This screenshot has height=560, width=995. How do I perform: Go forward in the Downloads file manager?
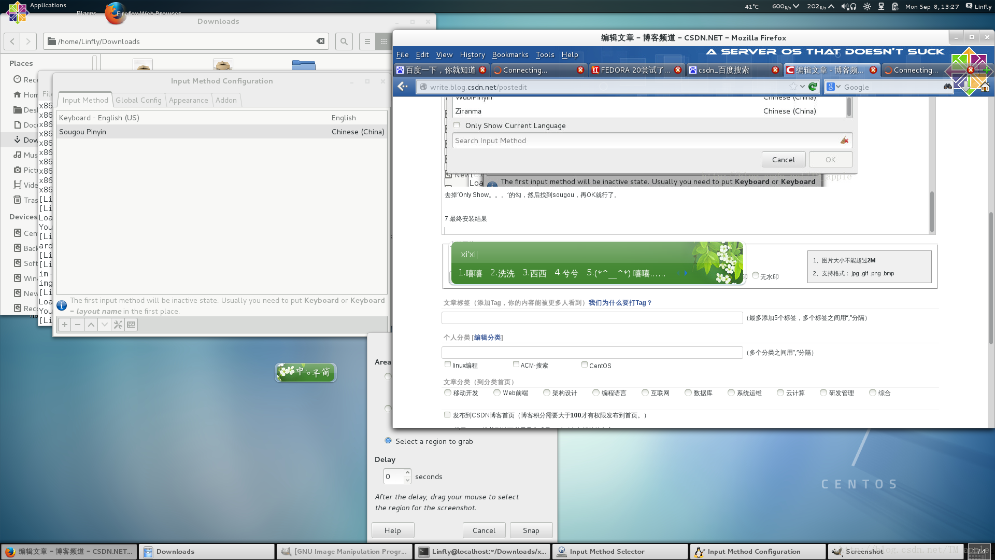coord(29,41)
